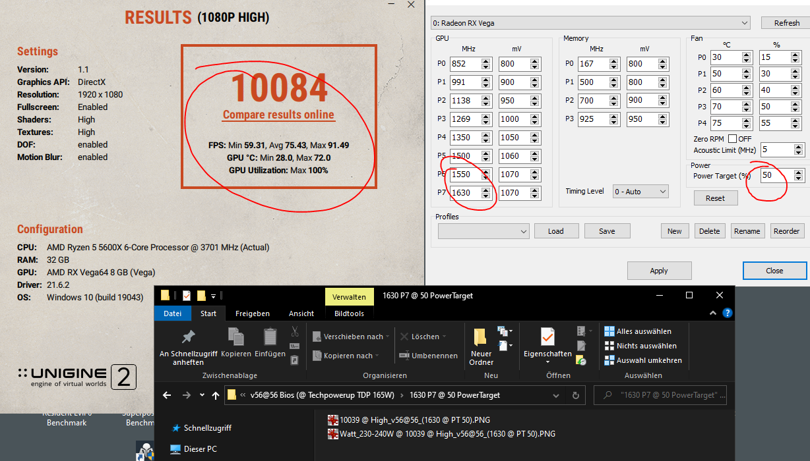810x461 pixels.
Task: Click the scissors cut icon
Action: (295, 331)
